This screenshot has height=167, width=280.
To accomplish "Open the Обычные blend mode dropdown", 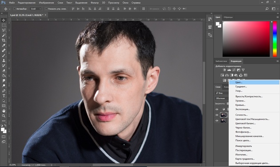I will tap(222, 98).
